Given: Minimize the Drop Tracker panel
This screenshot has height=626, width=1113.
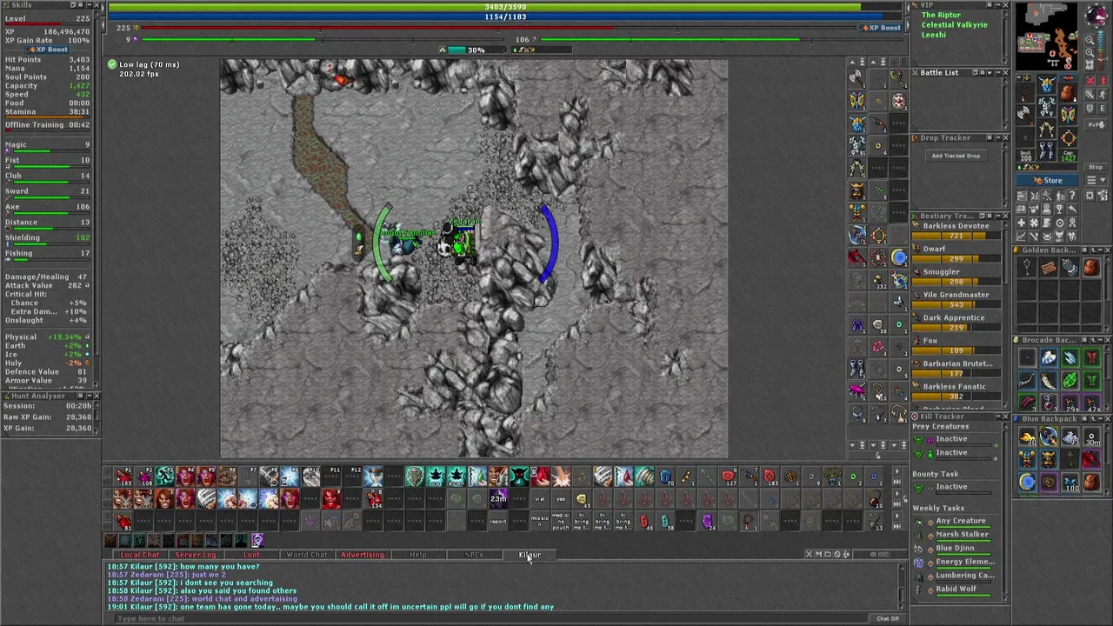Looking at the screenshot, I should (x=998, y=137).
